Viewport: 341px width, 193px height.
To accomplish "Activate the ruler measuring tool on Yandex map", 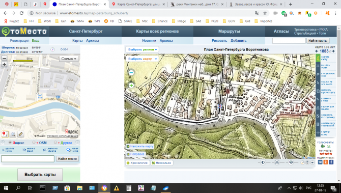I will [x=21, y=134].
